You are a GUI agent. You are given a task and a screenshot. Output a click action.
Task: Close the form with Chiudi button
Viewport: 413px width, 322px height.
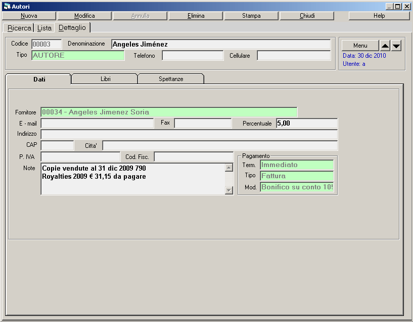point(307,16)
